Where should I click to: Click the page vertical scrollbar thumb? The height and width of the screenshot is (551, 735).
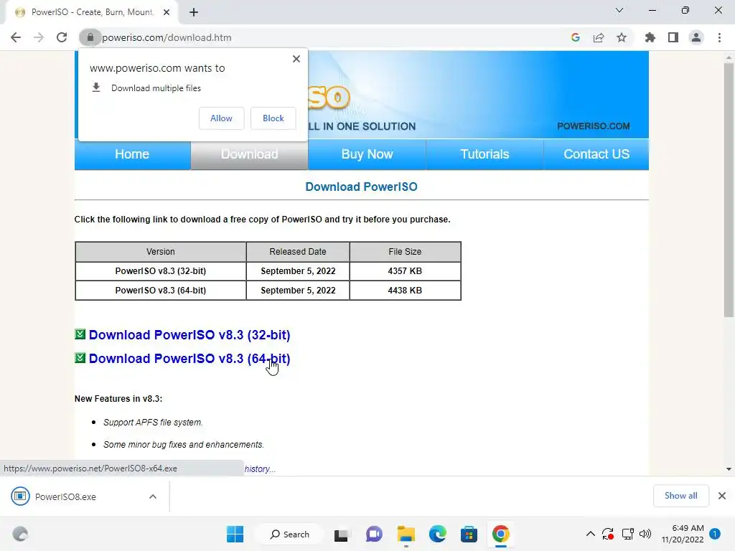point(729,189)
